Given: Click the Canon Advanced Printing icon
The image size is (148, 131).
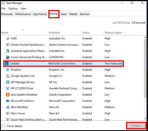Looking at the screenshot, I should (x=8, y=57).
